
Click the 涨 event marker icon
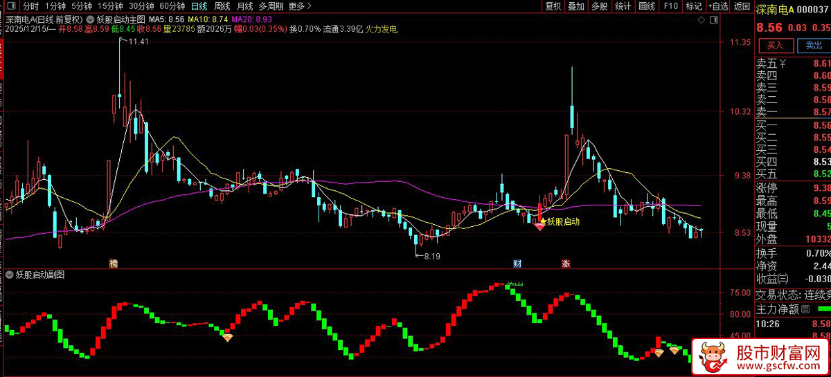click(566, 264)
